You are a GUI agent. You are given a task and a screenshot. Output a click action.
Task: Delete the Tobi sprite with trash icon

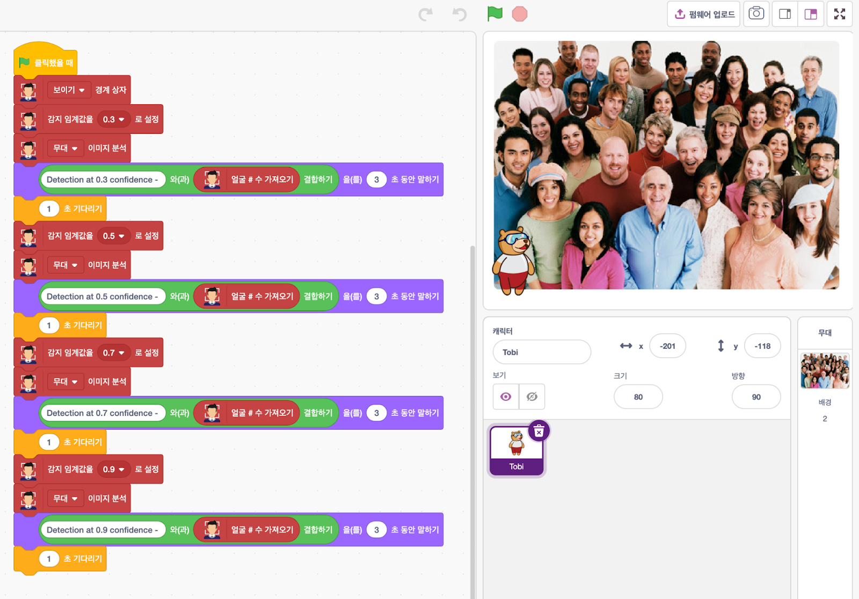(x=539, y=431)
